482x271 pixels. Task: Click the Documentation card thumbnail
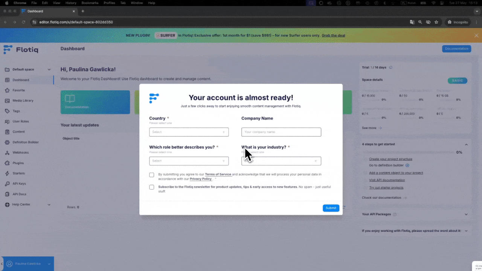(x=95, y=102)
